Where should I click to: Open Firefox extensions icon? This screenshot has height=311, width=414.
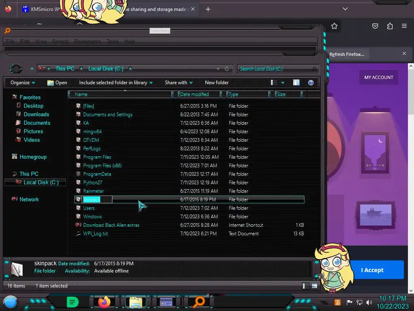click(x=390, y=26)
